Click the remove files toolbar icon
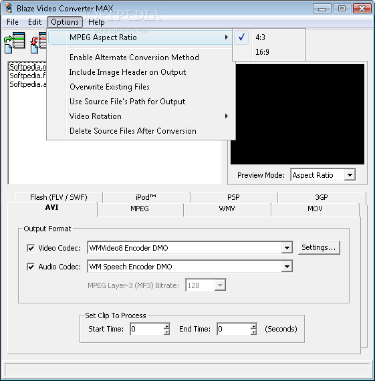The width and height of the screenshot is (375, 381). point(38,43)
